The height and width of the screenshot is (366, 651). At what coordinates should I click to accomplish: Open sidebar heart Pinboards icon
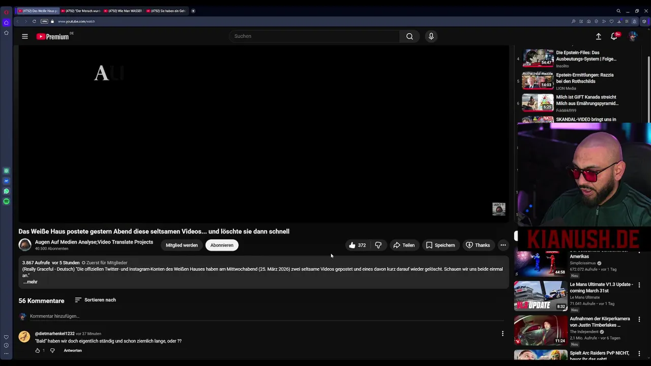click(6, 337)
